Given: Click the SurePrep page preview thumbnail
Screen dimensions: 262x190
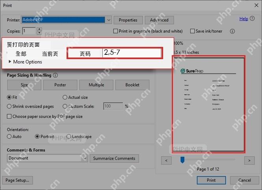Looking at the screenshot, I should tap(208, 104).
